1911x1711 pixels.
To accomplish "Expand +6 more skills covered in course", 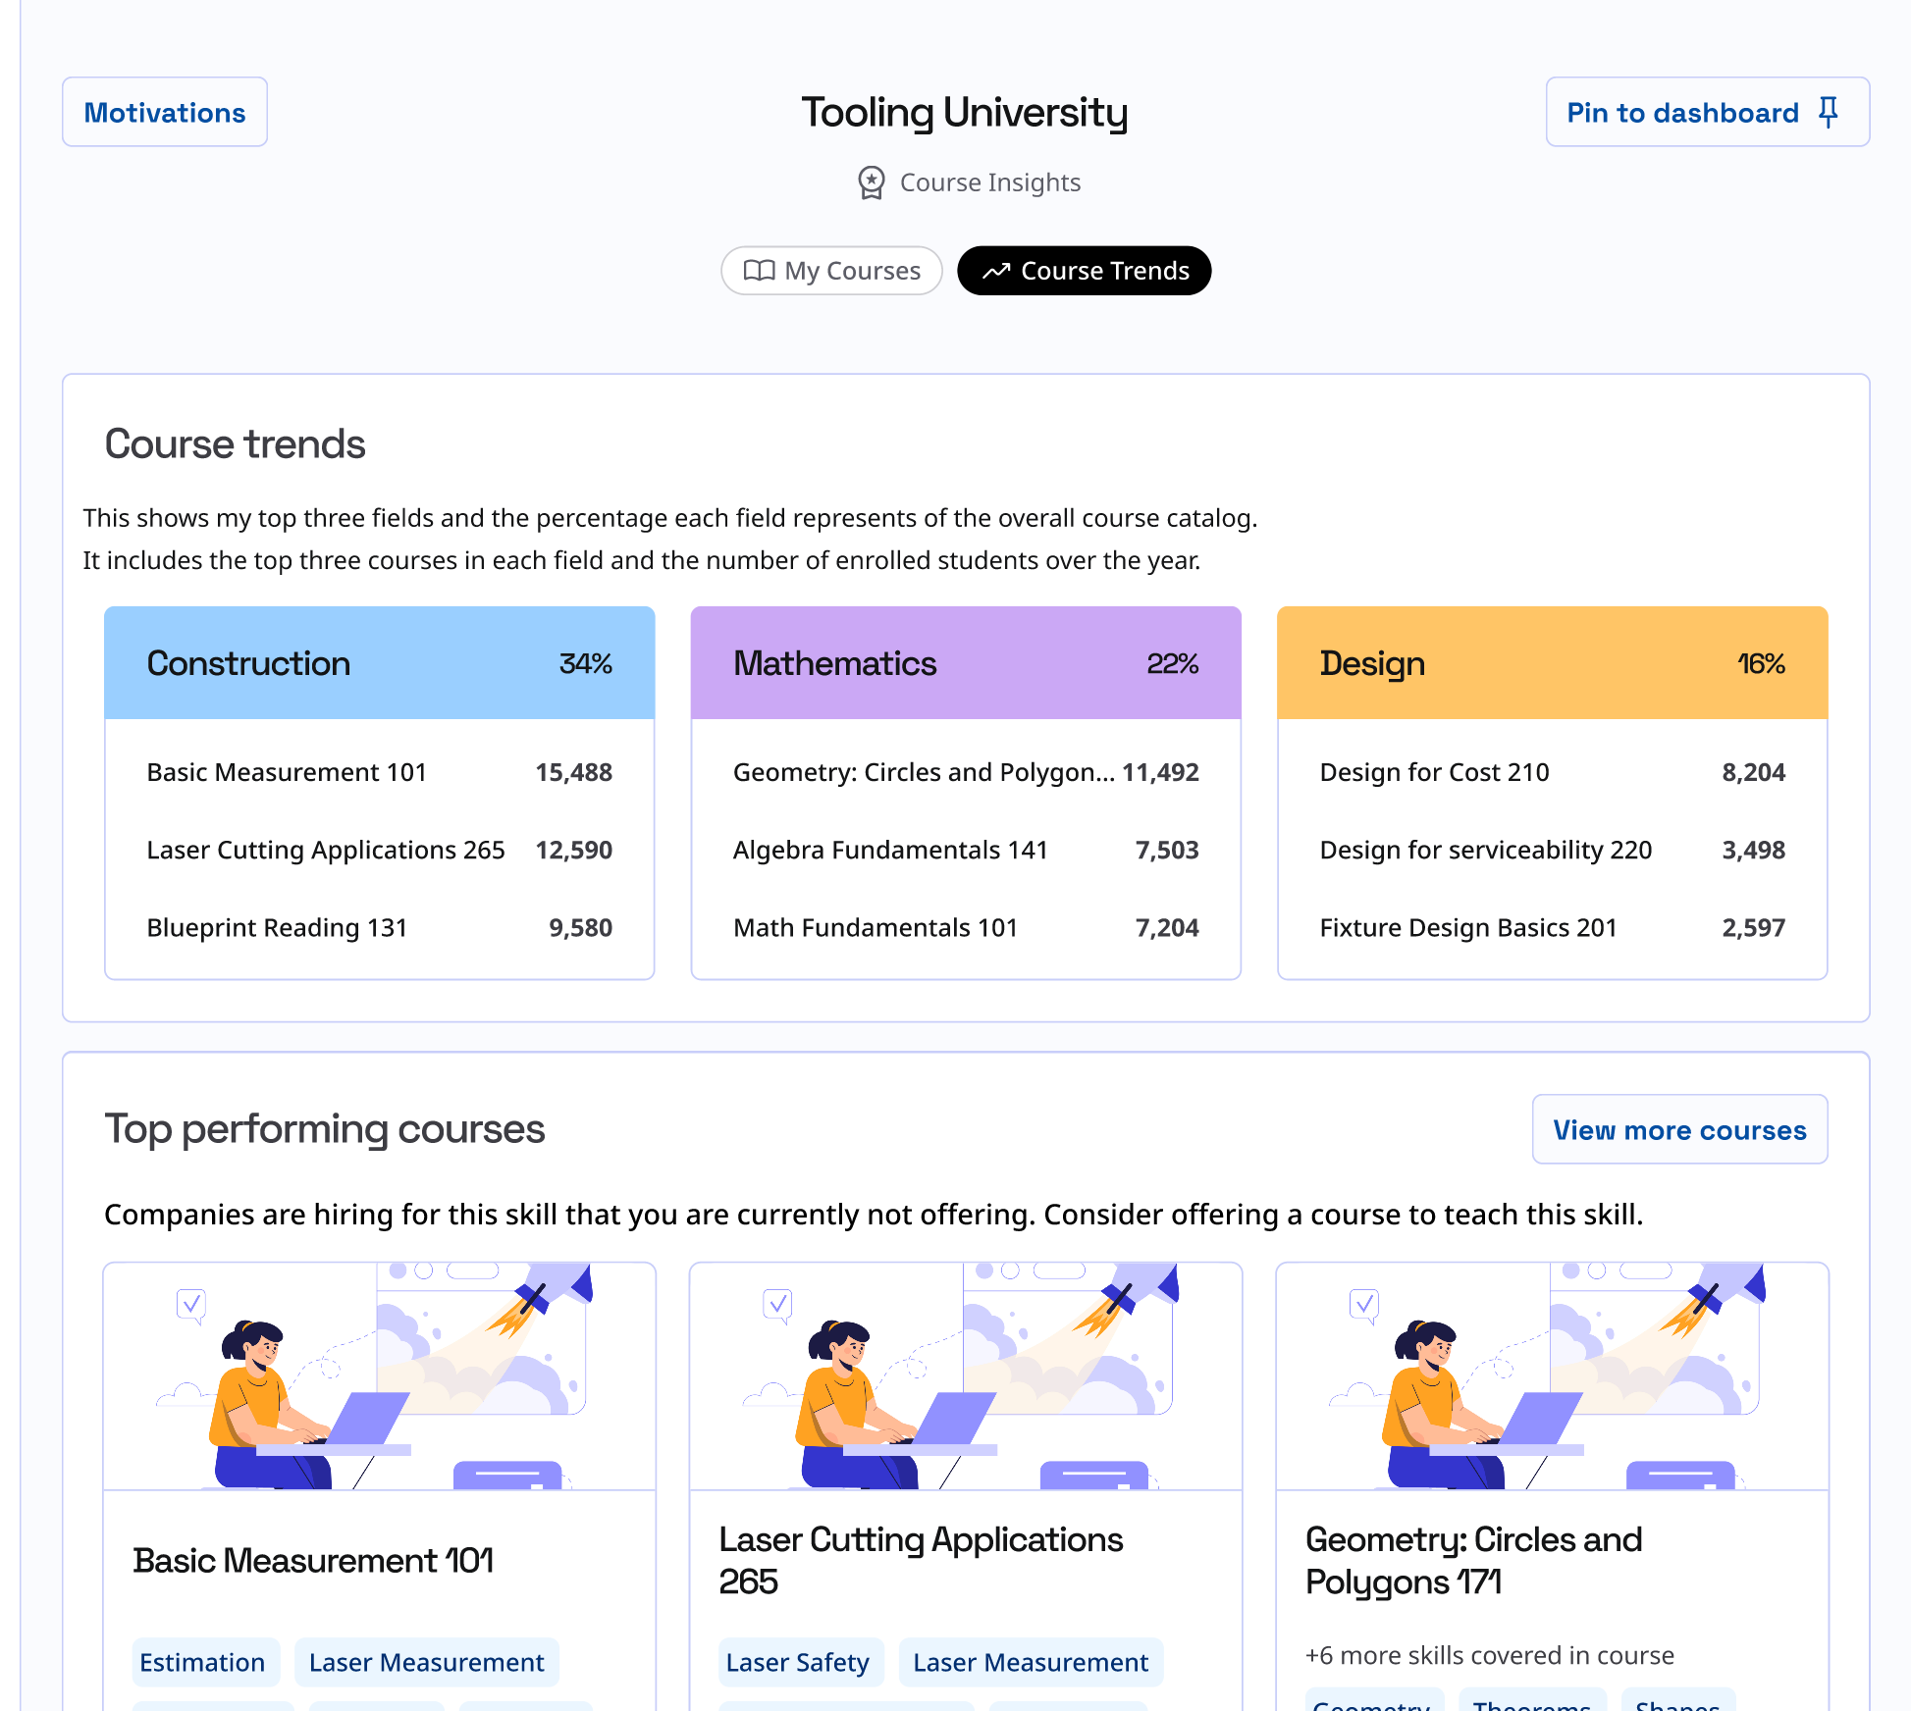I will tap(1489, 1655).
